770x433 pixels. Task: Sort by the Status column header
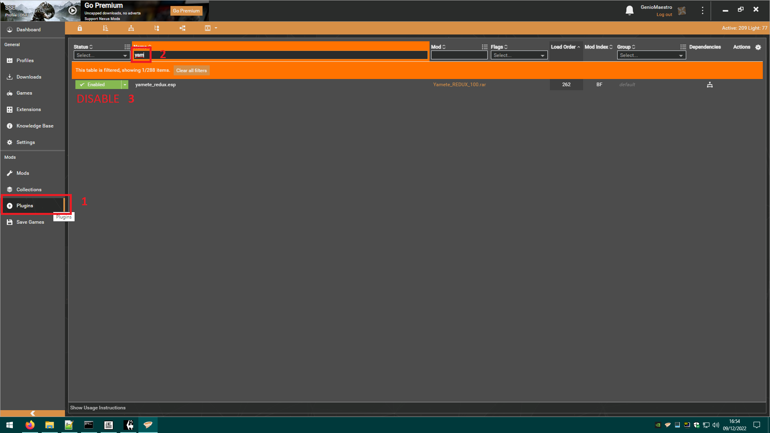pos(83,47)
